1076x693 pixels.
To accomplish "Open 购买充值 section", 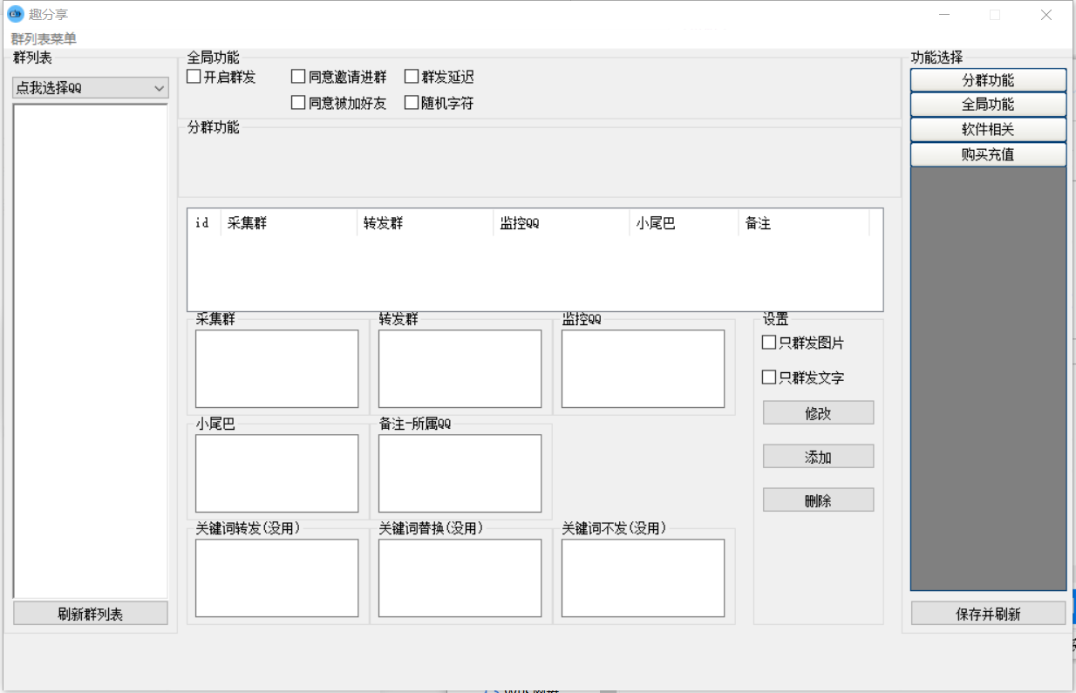I will tap(988, 154).
